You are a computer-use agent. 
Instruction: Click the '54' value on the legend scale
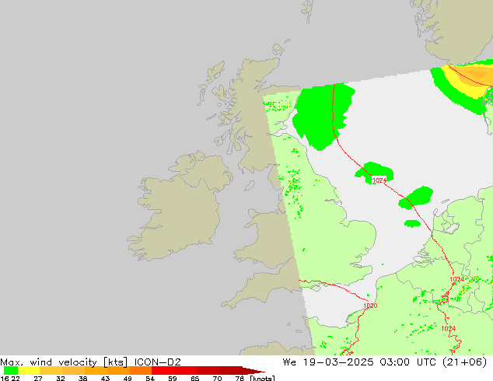[150, 378]
